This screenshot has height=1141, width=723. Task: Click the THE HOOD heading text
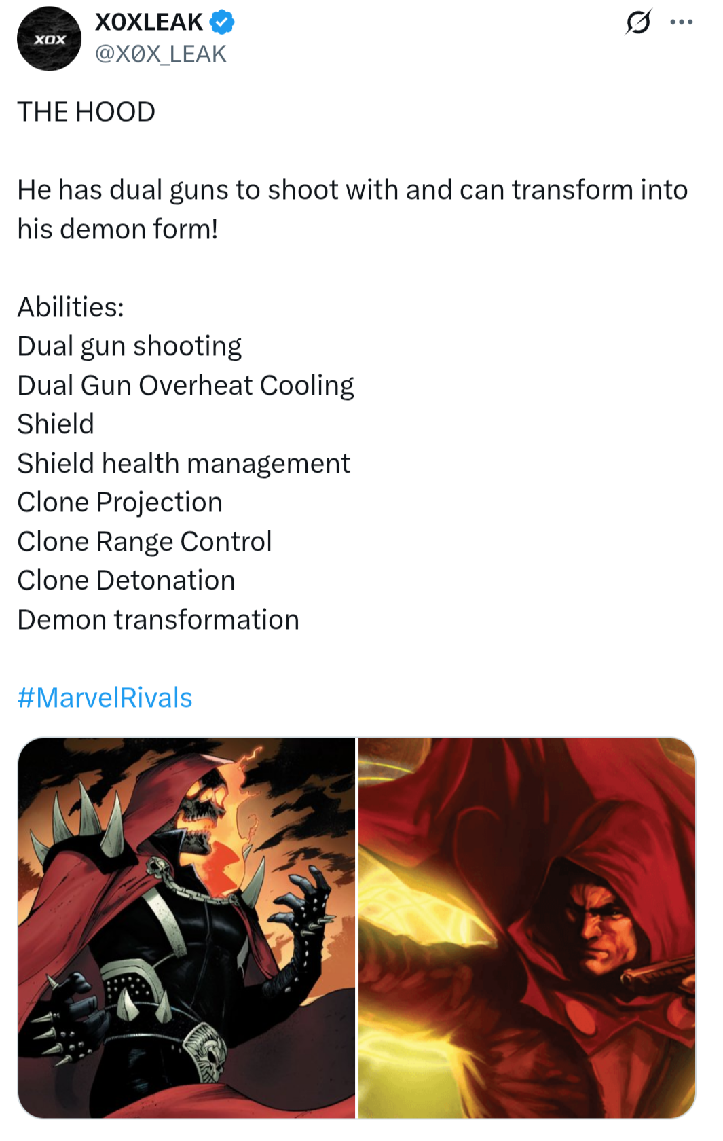pos(86,111)
